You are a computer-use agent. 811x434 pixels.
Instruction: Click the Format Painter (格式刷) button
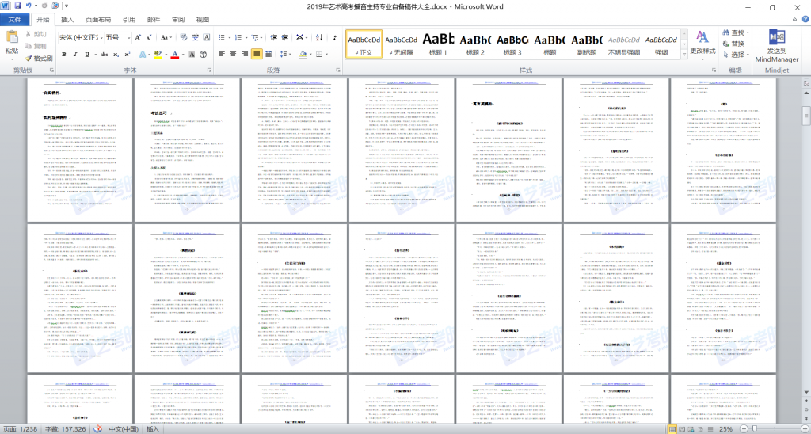click(39, 58)
